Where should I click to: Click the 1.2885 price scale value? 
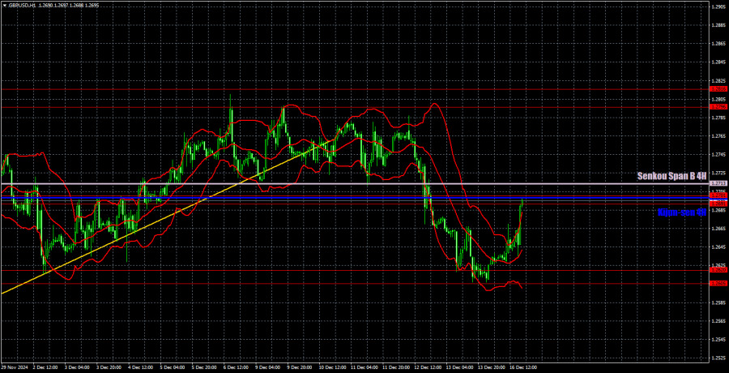[x=717, y=25]
